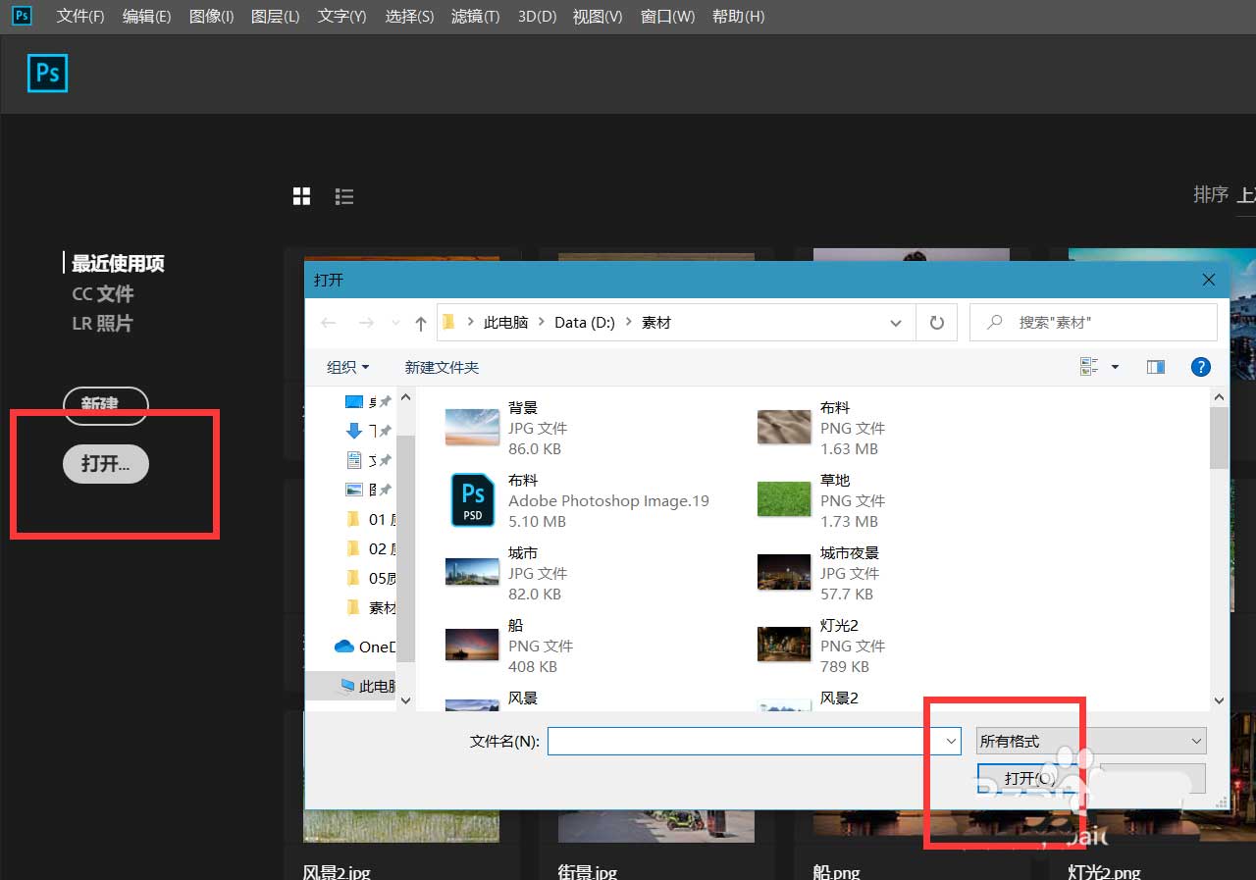The image size is (1256, 880).
Task: Go up one folder level
Action: [x=421, y=323]
